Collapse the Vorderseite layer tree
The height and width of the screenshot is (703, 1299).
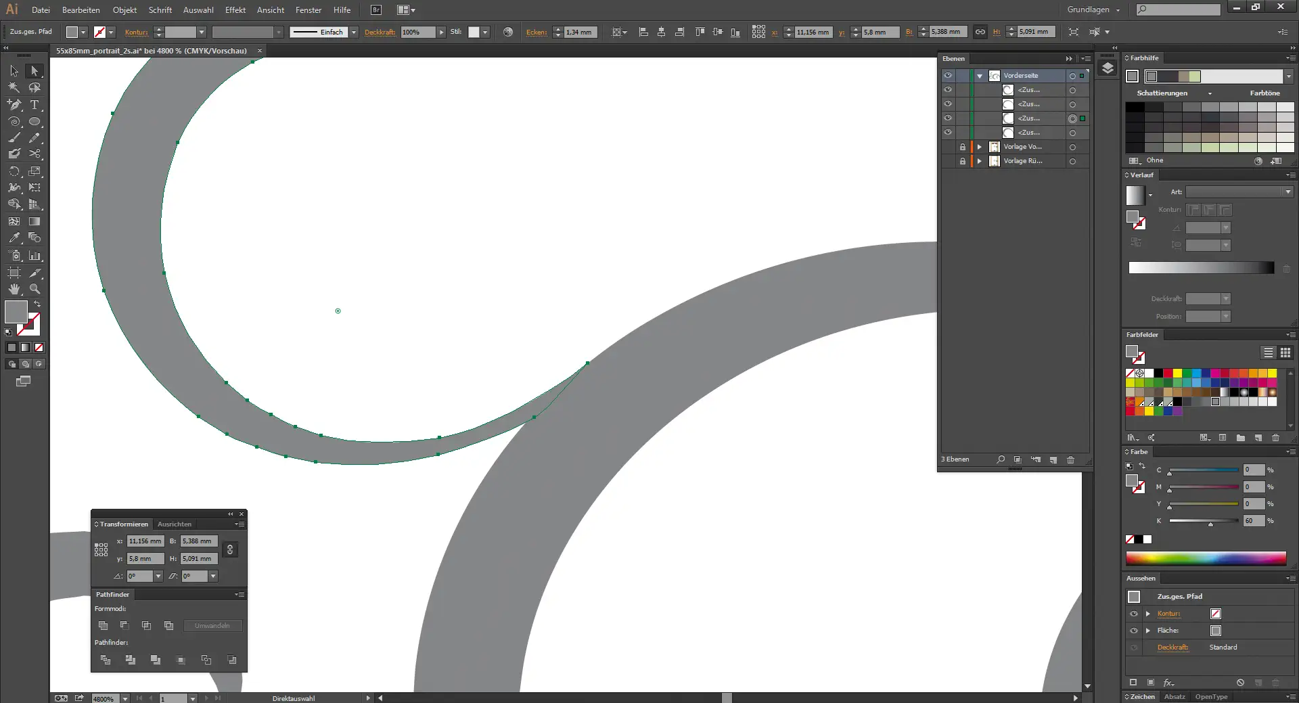pos(979,76)
